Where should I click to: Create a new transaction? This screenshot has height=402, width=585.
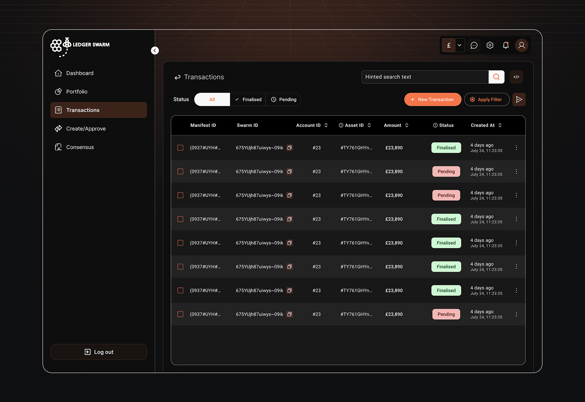433,99
